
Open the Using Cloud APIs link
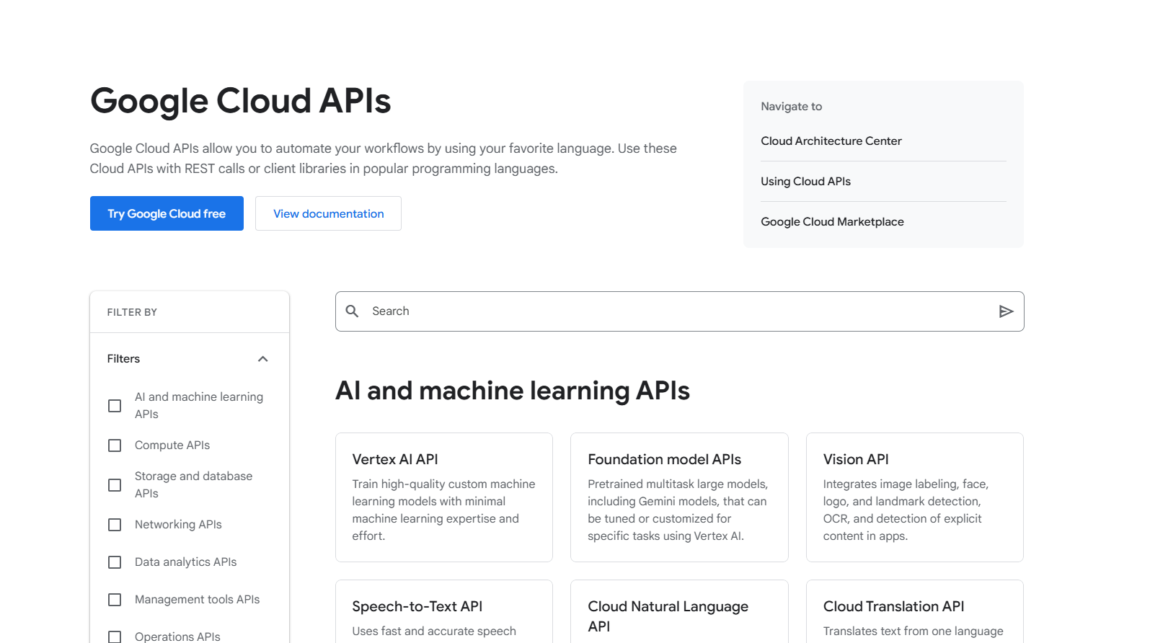pyautogui.click(x=805, y=182)
